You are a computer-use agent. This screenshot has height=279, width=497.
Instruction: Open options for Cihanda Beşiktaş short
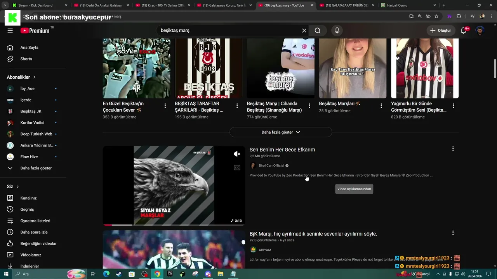pos(309,106)
